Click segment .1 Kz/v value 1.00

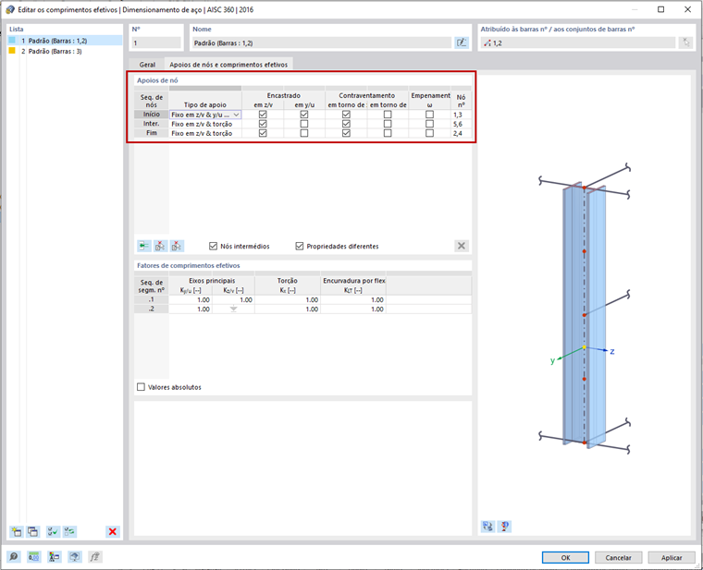coord(233,300)
